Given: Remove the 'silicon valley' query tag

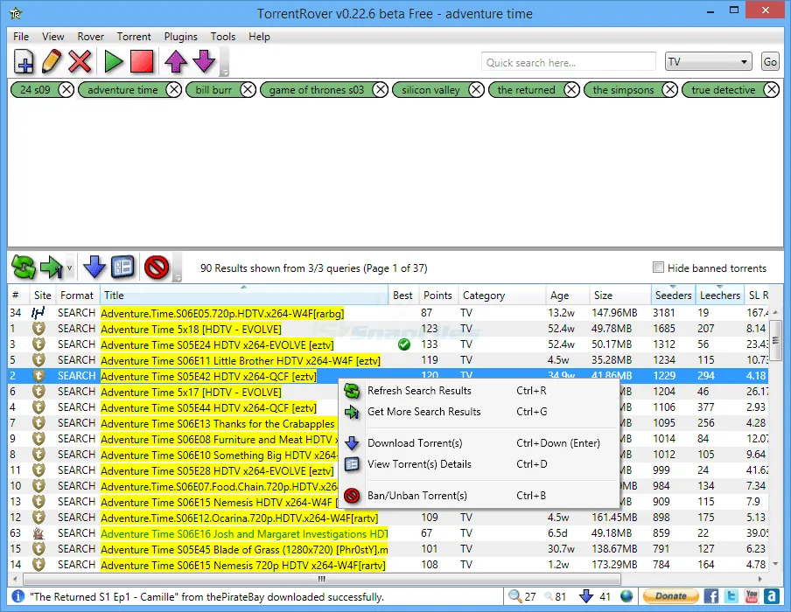Looking at the screenshot, I should pyautogui.click(x=476, y=90).
